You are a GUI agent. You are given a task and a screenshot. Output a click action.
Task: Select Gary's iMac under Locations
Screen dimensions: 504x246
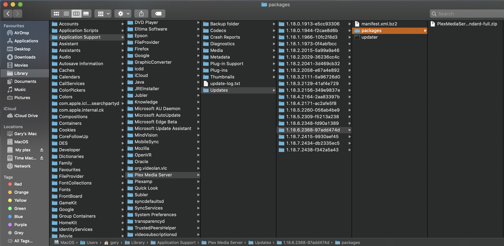(x=25, y=133)
